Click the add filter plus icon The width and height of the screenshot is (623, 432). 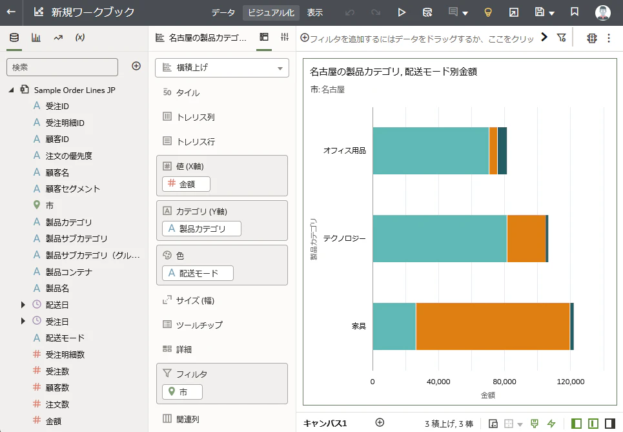click(305, 37)
